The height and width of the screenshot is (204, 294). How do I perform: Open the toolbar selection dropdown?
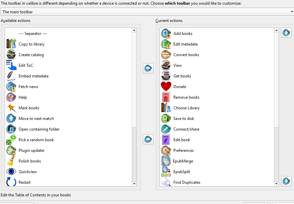tap(147, 12)
